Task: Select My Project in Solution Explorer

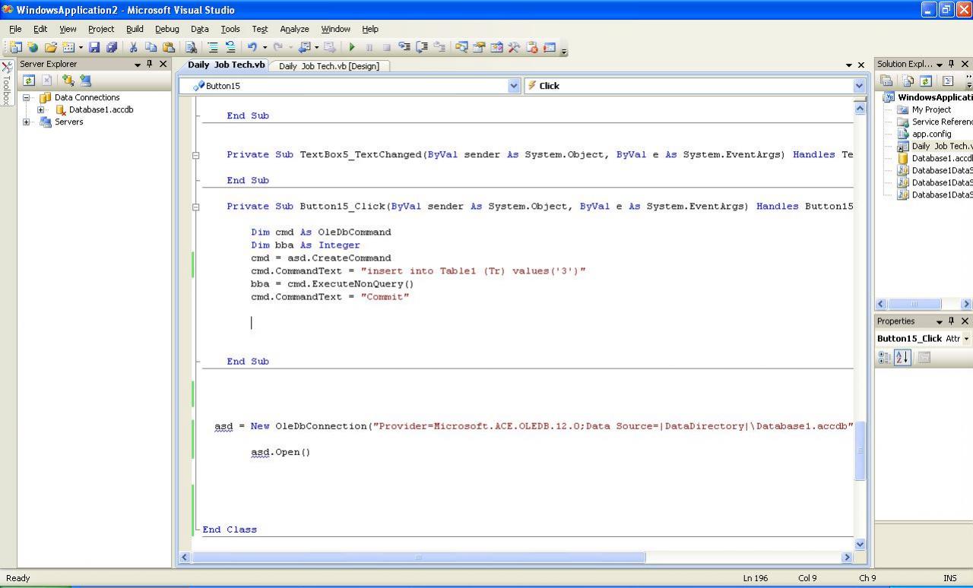Action: 931,109
